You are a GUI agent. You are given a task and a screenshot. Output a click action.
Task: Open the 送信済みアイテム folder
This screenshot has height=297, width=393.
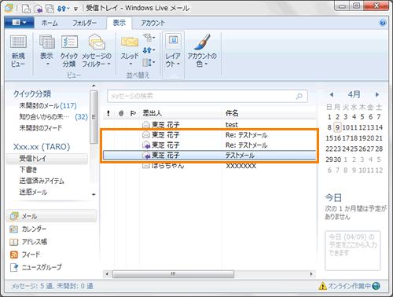(x=42, y=181)
